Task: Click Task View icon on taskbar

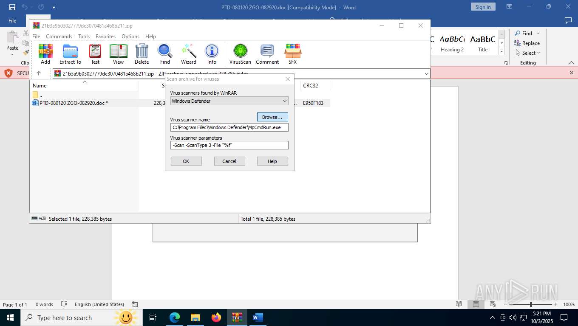Action: point(153,318)
